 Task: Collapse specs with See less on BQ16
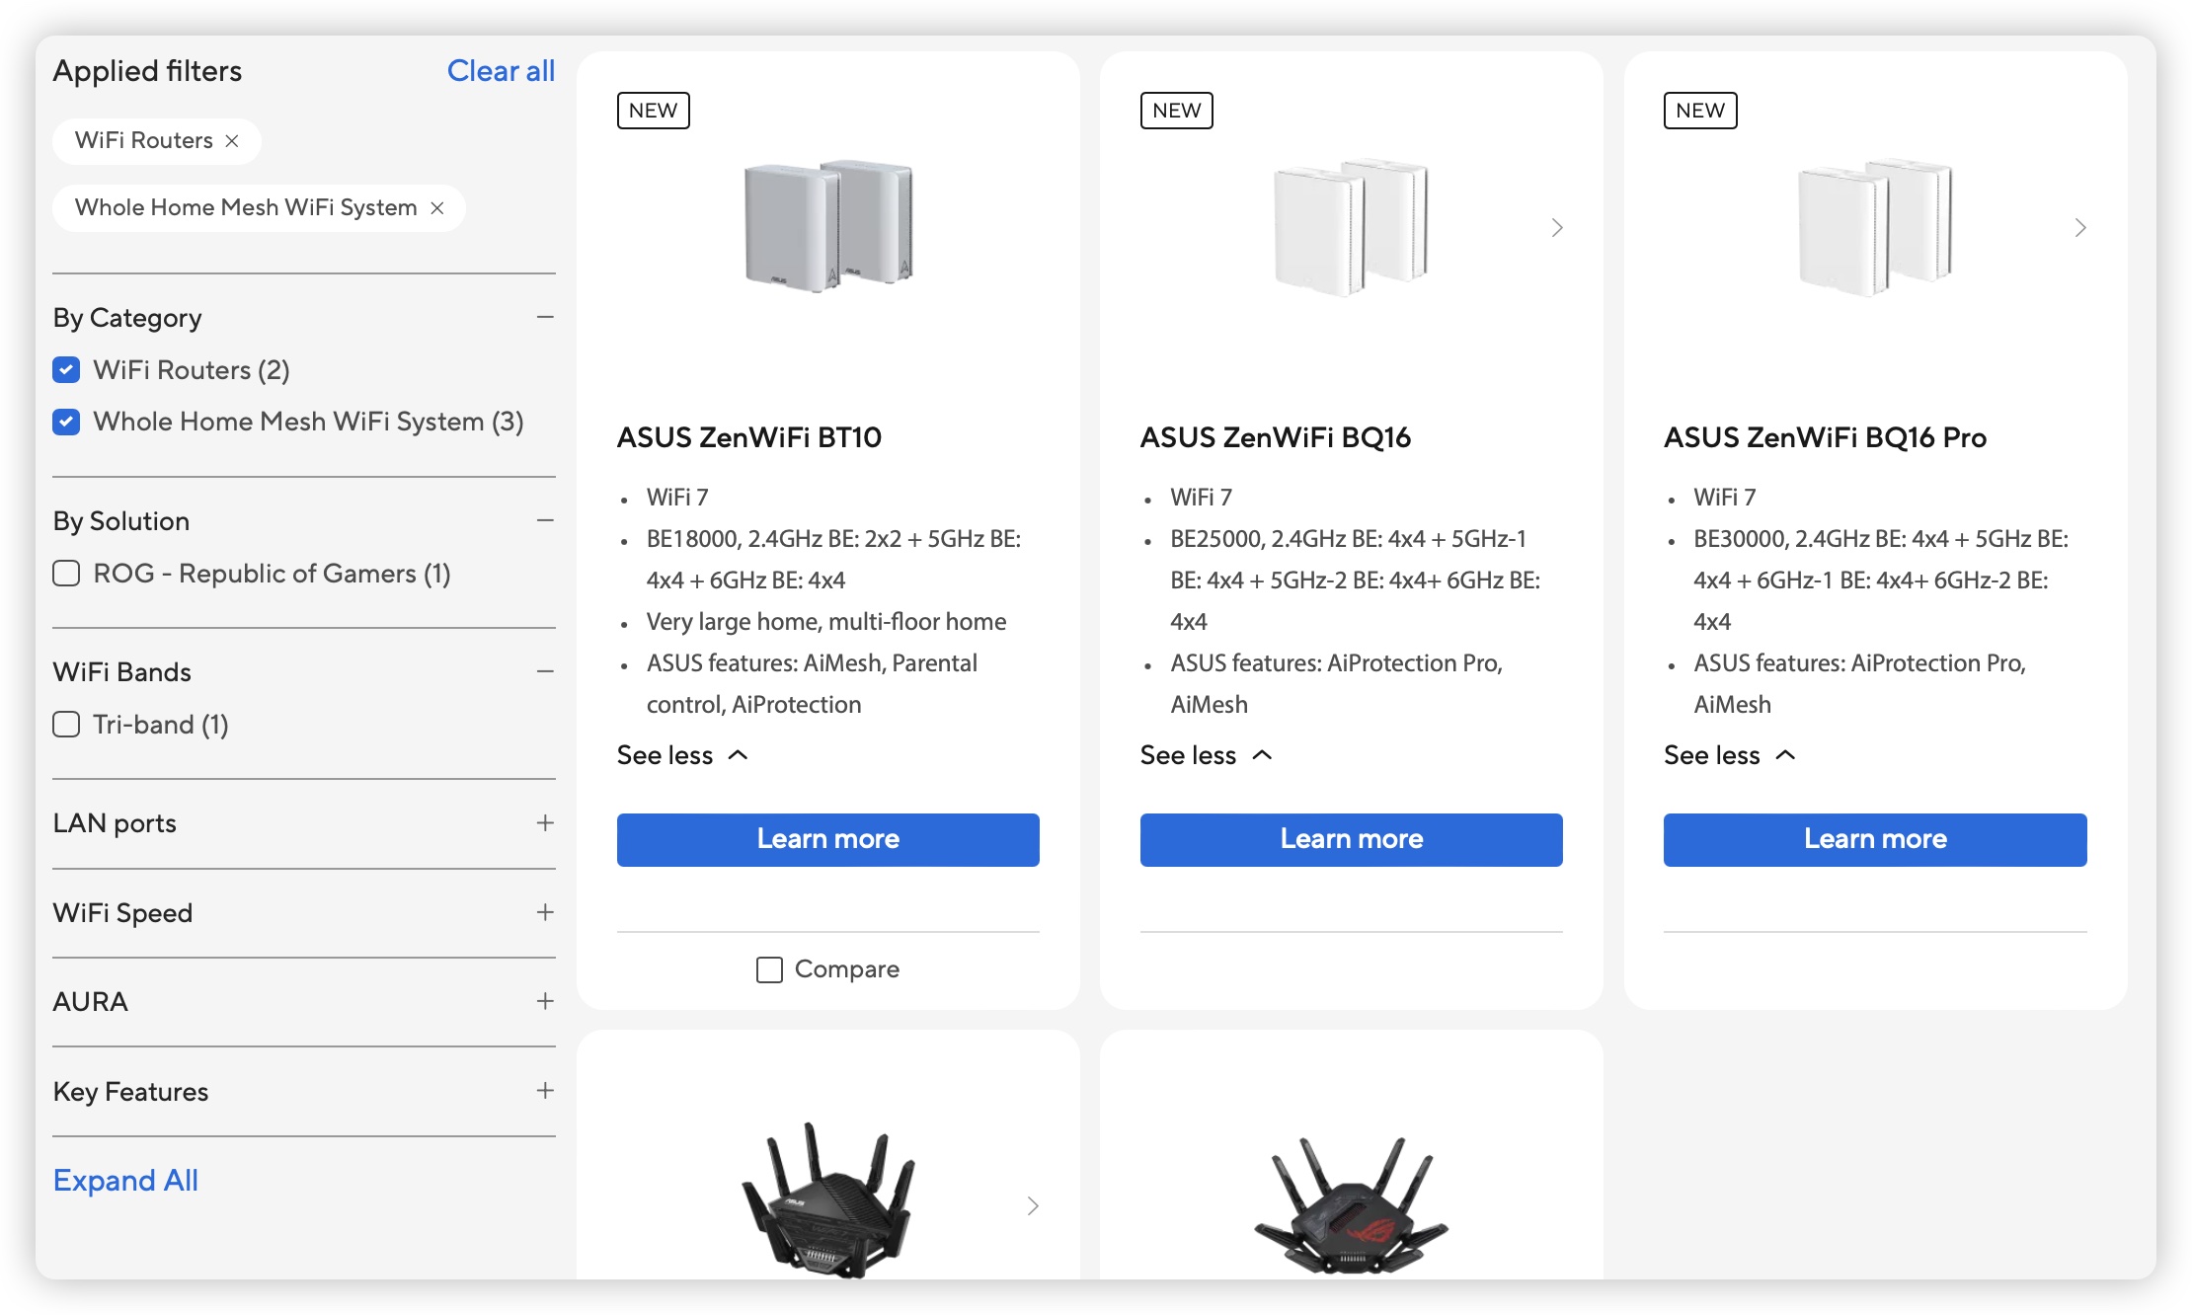1206,755
